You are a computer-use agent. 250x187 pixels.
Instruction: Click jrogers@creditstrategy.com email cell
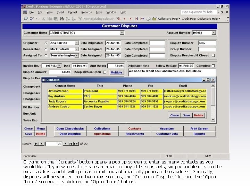(x=185, y=101)
